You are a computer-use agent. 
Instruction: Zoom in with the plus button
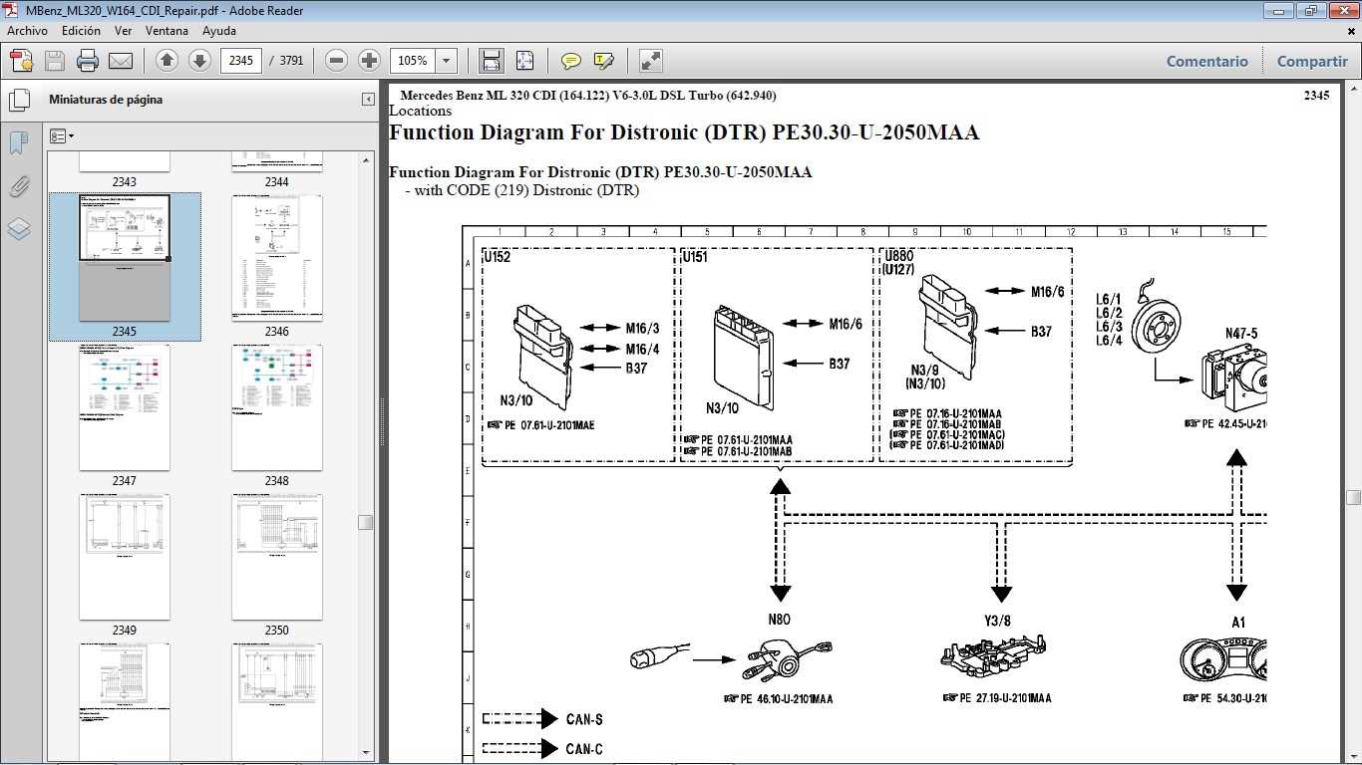click(x=369, y=61)
